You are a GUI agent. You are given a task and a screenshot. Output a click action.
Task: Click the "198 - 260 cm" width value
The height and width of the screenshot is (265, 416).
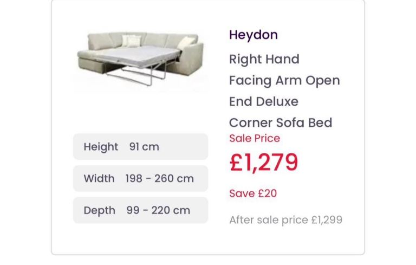click(x=159, y=179)
